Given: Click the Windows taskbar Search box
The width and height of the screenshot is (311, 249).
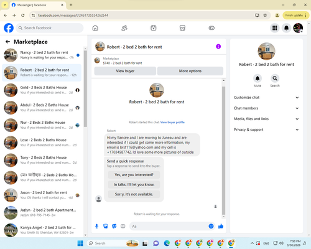Looking at the screenshot, I should point(113,243).
